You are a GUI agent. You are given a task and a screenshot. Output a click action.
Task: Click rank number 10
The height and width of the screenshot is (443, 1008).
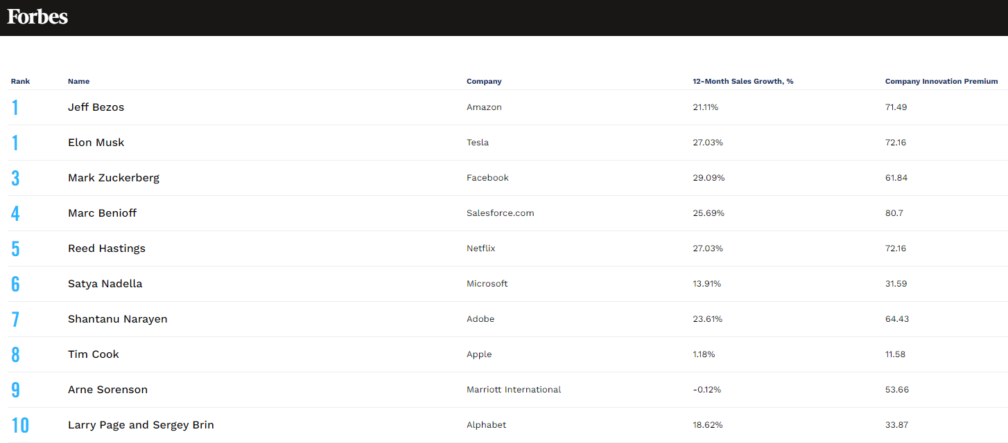(x=20, y=425)
